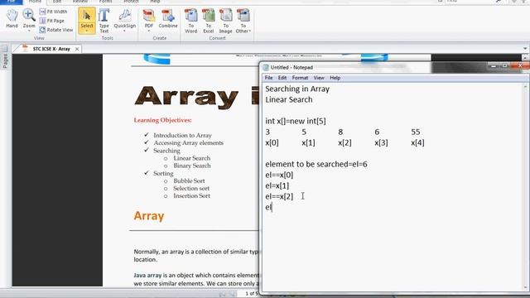The image size is (530, 298).
Task: Expand the Zoom dropdown arrow
Action: tap(29, 31)
